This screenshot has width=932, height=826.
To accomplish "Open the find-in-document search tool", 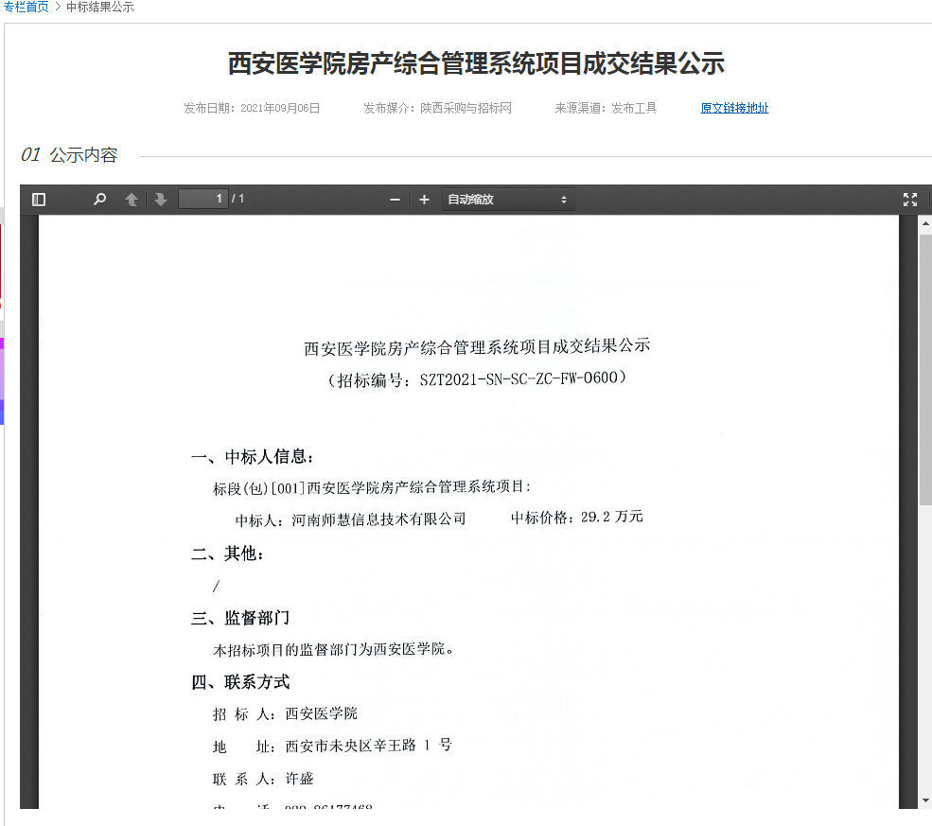I will click(100, 199).
